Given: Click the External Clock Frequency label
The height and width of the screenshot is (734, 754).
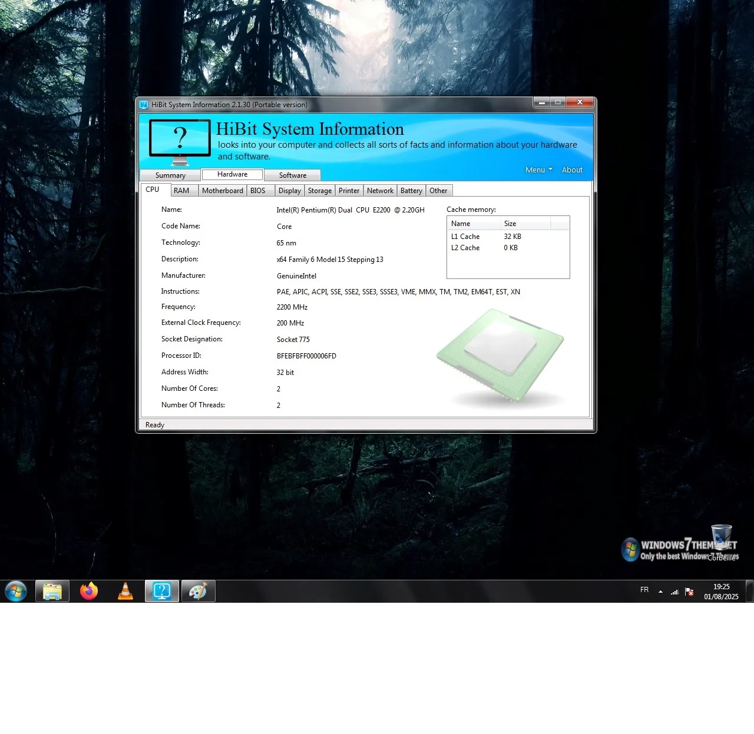Looking at the screenshot, I should (x=201, y=323).
